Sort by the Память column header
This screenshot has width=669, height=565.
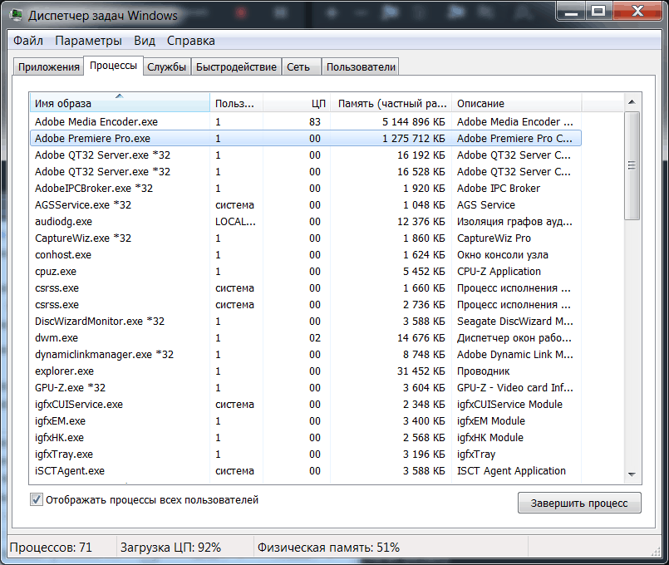pos(391,103)
